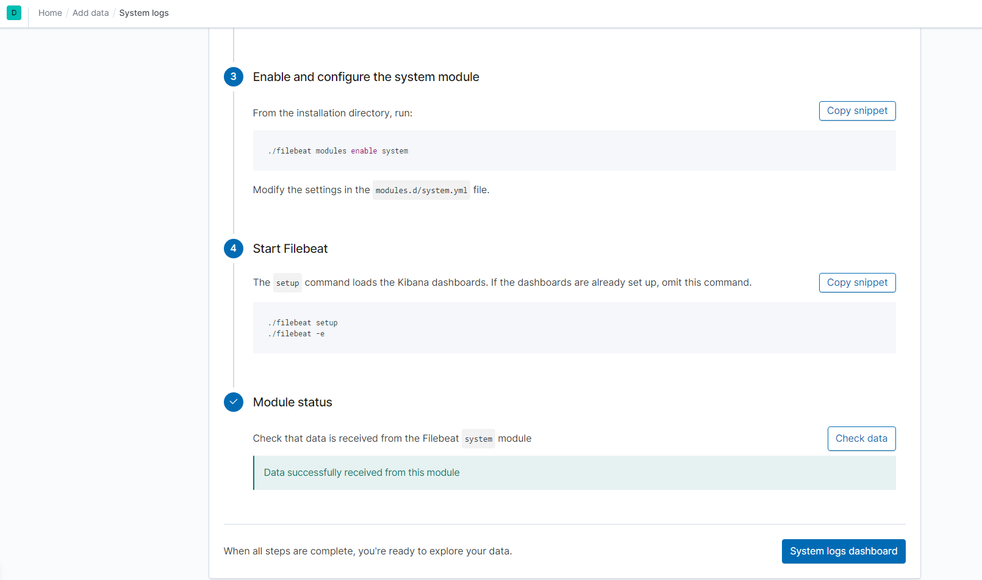The width and height of the screenshot is (982, 580).
Task: Click the System logs breadcrumb
Action: point(144,13)
